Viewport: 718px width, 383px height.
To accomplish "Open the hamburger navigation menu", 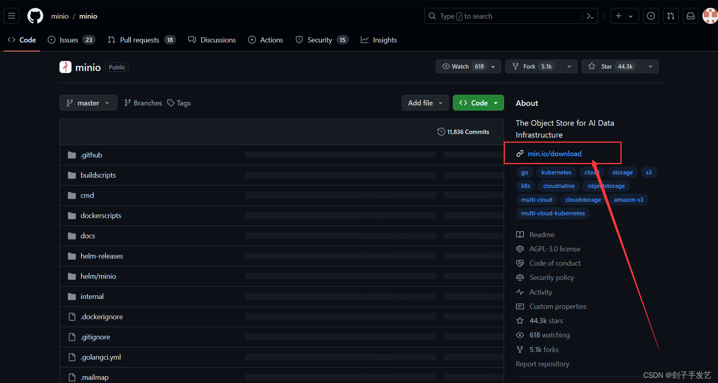I will (12, 16).
